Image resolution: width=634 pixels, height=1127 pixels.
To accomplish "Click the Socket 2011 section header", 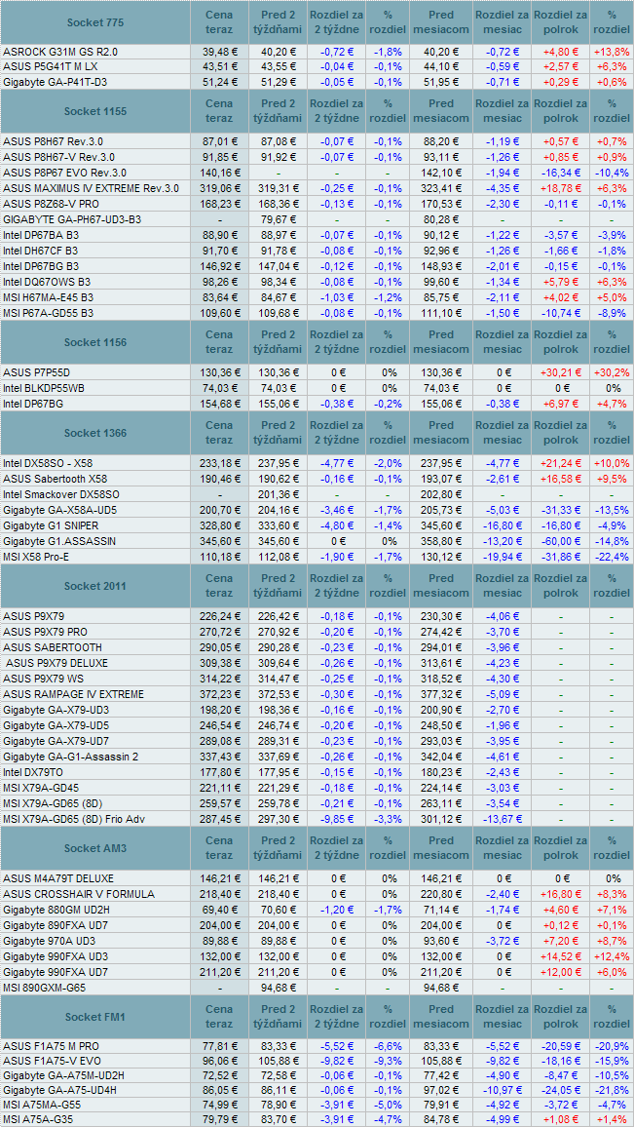I will [x=94, y=586].
